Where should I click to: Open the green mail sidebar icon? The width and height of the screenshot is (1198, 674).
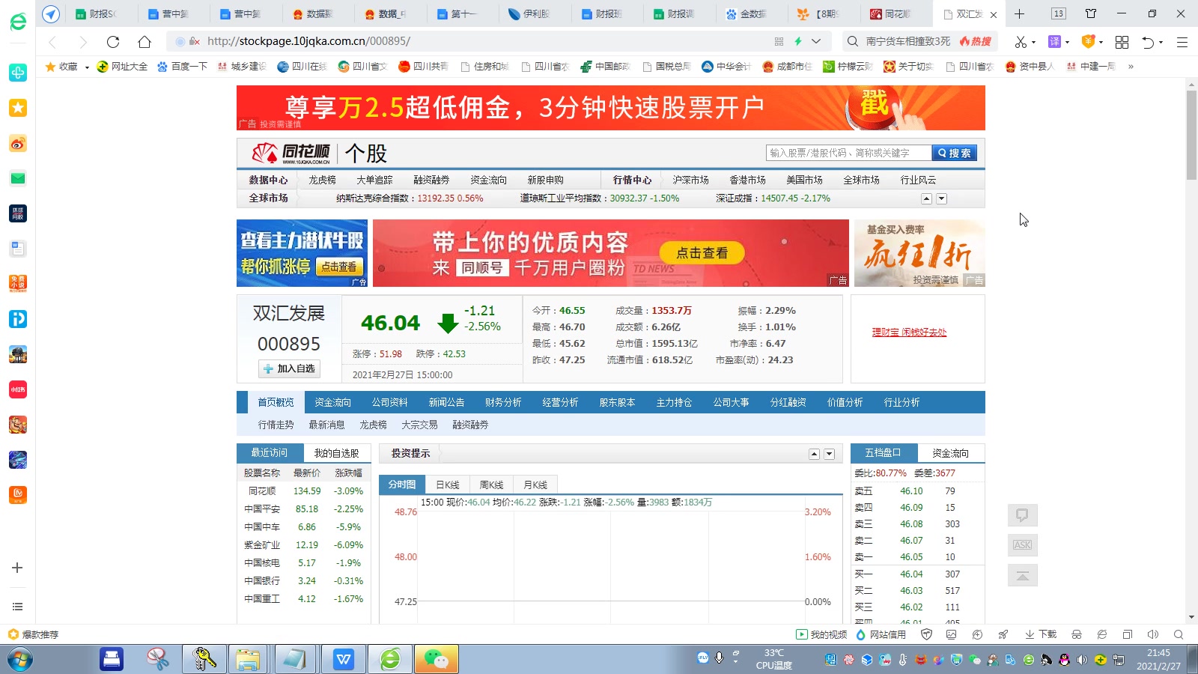tap(18, 178)
